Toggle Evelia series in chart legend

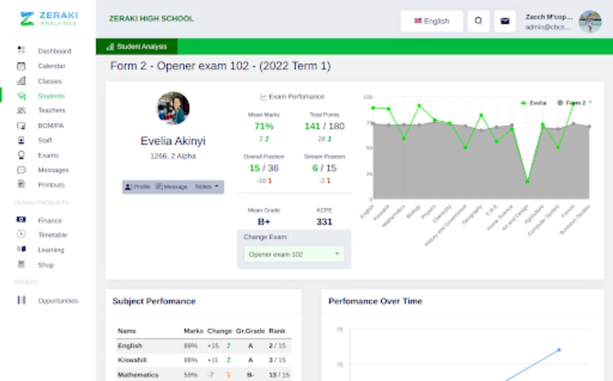(x=533, y=103)
